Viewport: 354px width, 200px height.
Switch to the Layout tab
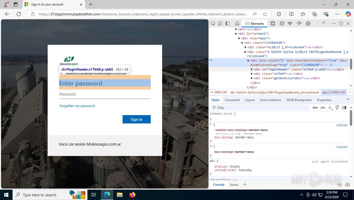tap(250, 100)
